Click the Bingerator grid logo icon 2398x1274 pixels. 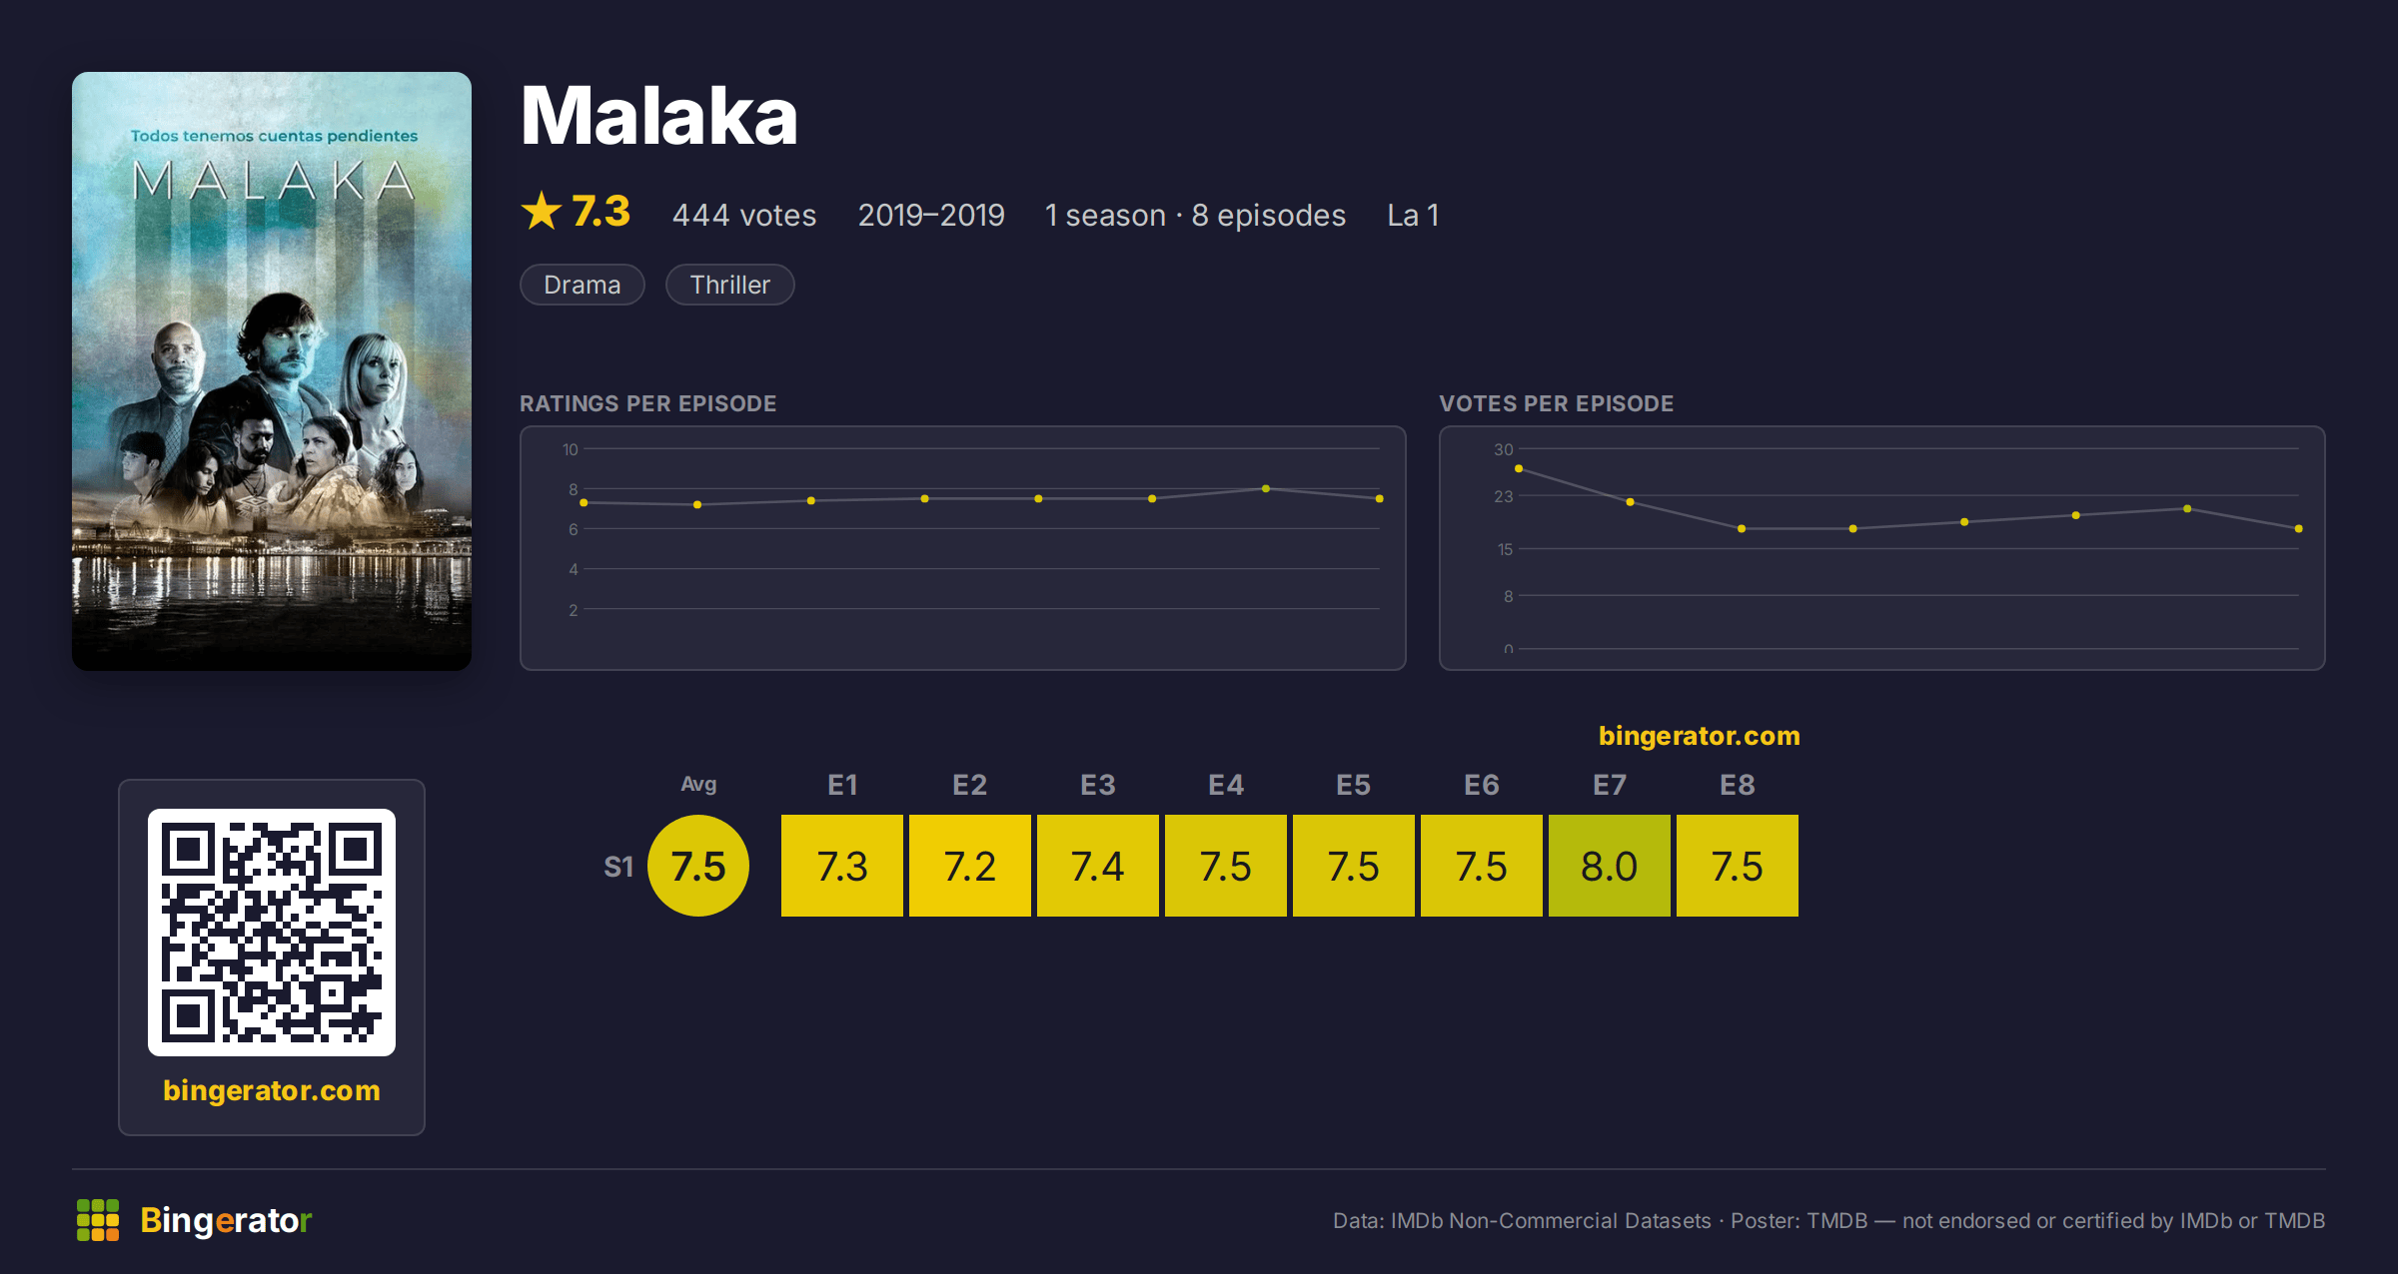[98, 1220]
